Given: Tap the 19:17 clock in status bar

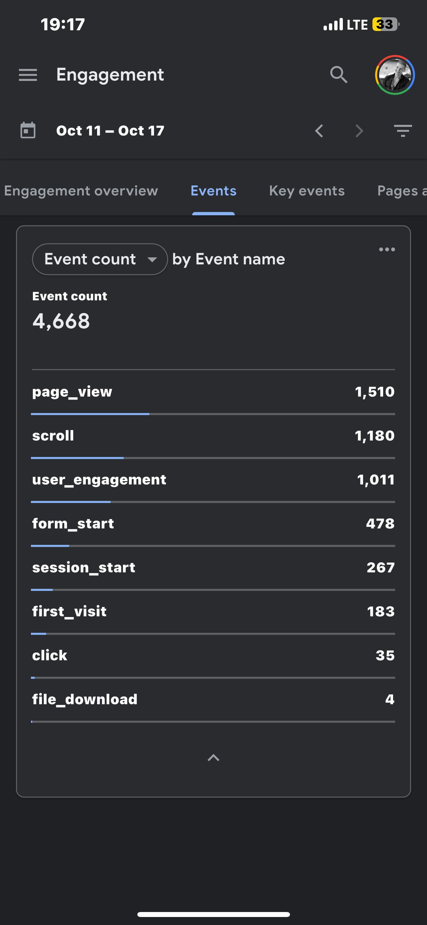Looking at the screenshot, I should (x=63, y=24).
